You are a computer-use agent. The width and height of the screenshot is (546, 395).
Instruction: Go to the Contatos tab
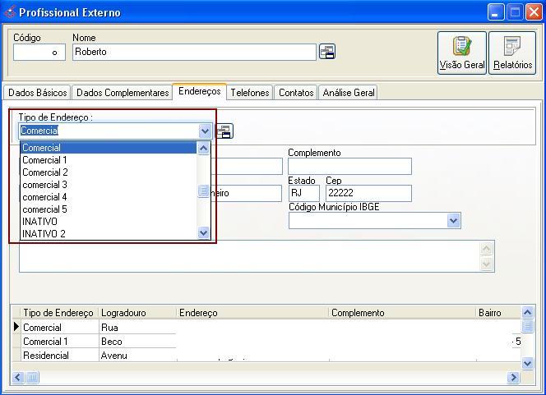296,93
